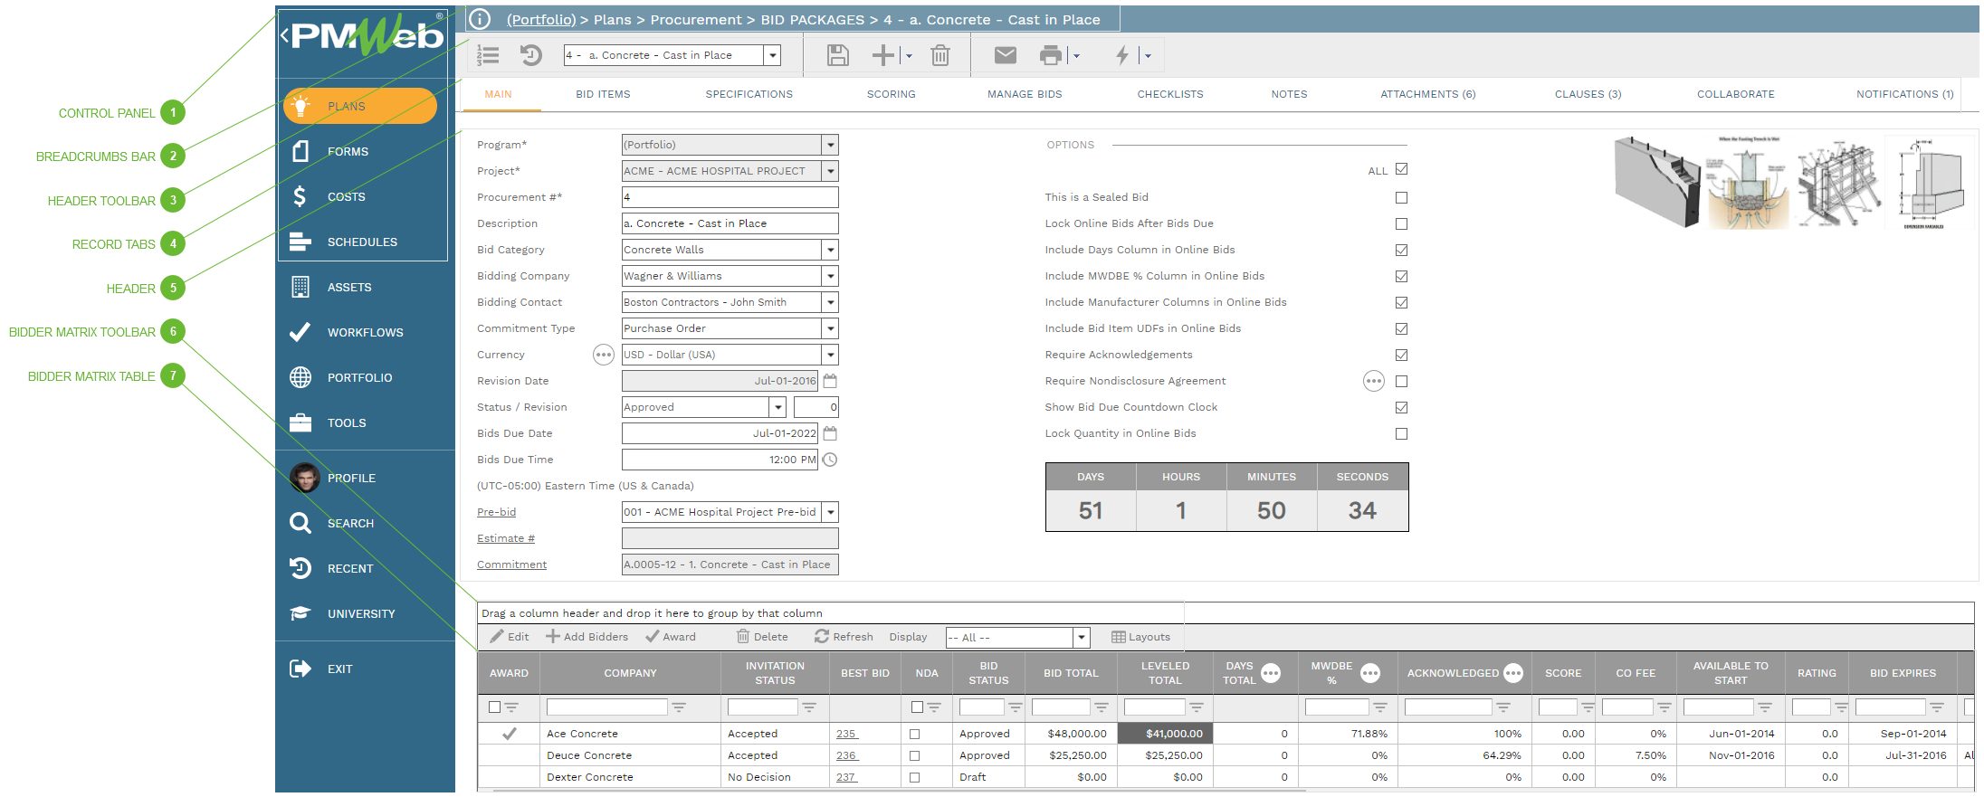
Task: Expand the Bid Category dropdown
Action: tap(830, 250)
